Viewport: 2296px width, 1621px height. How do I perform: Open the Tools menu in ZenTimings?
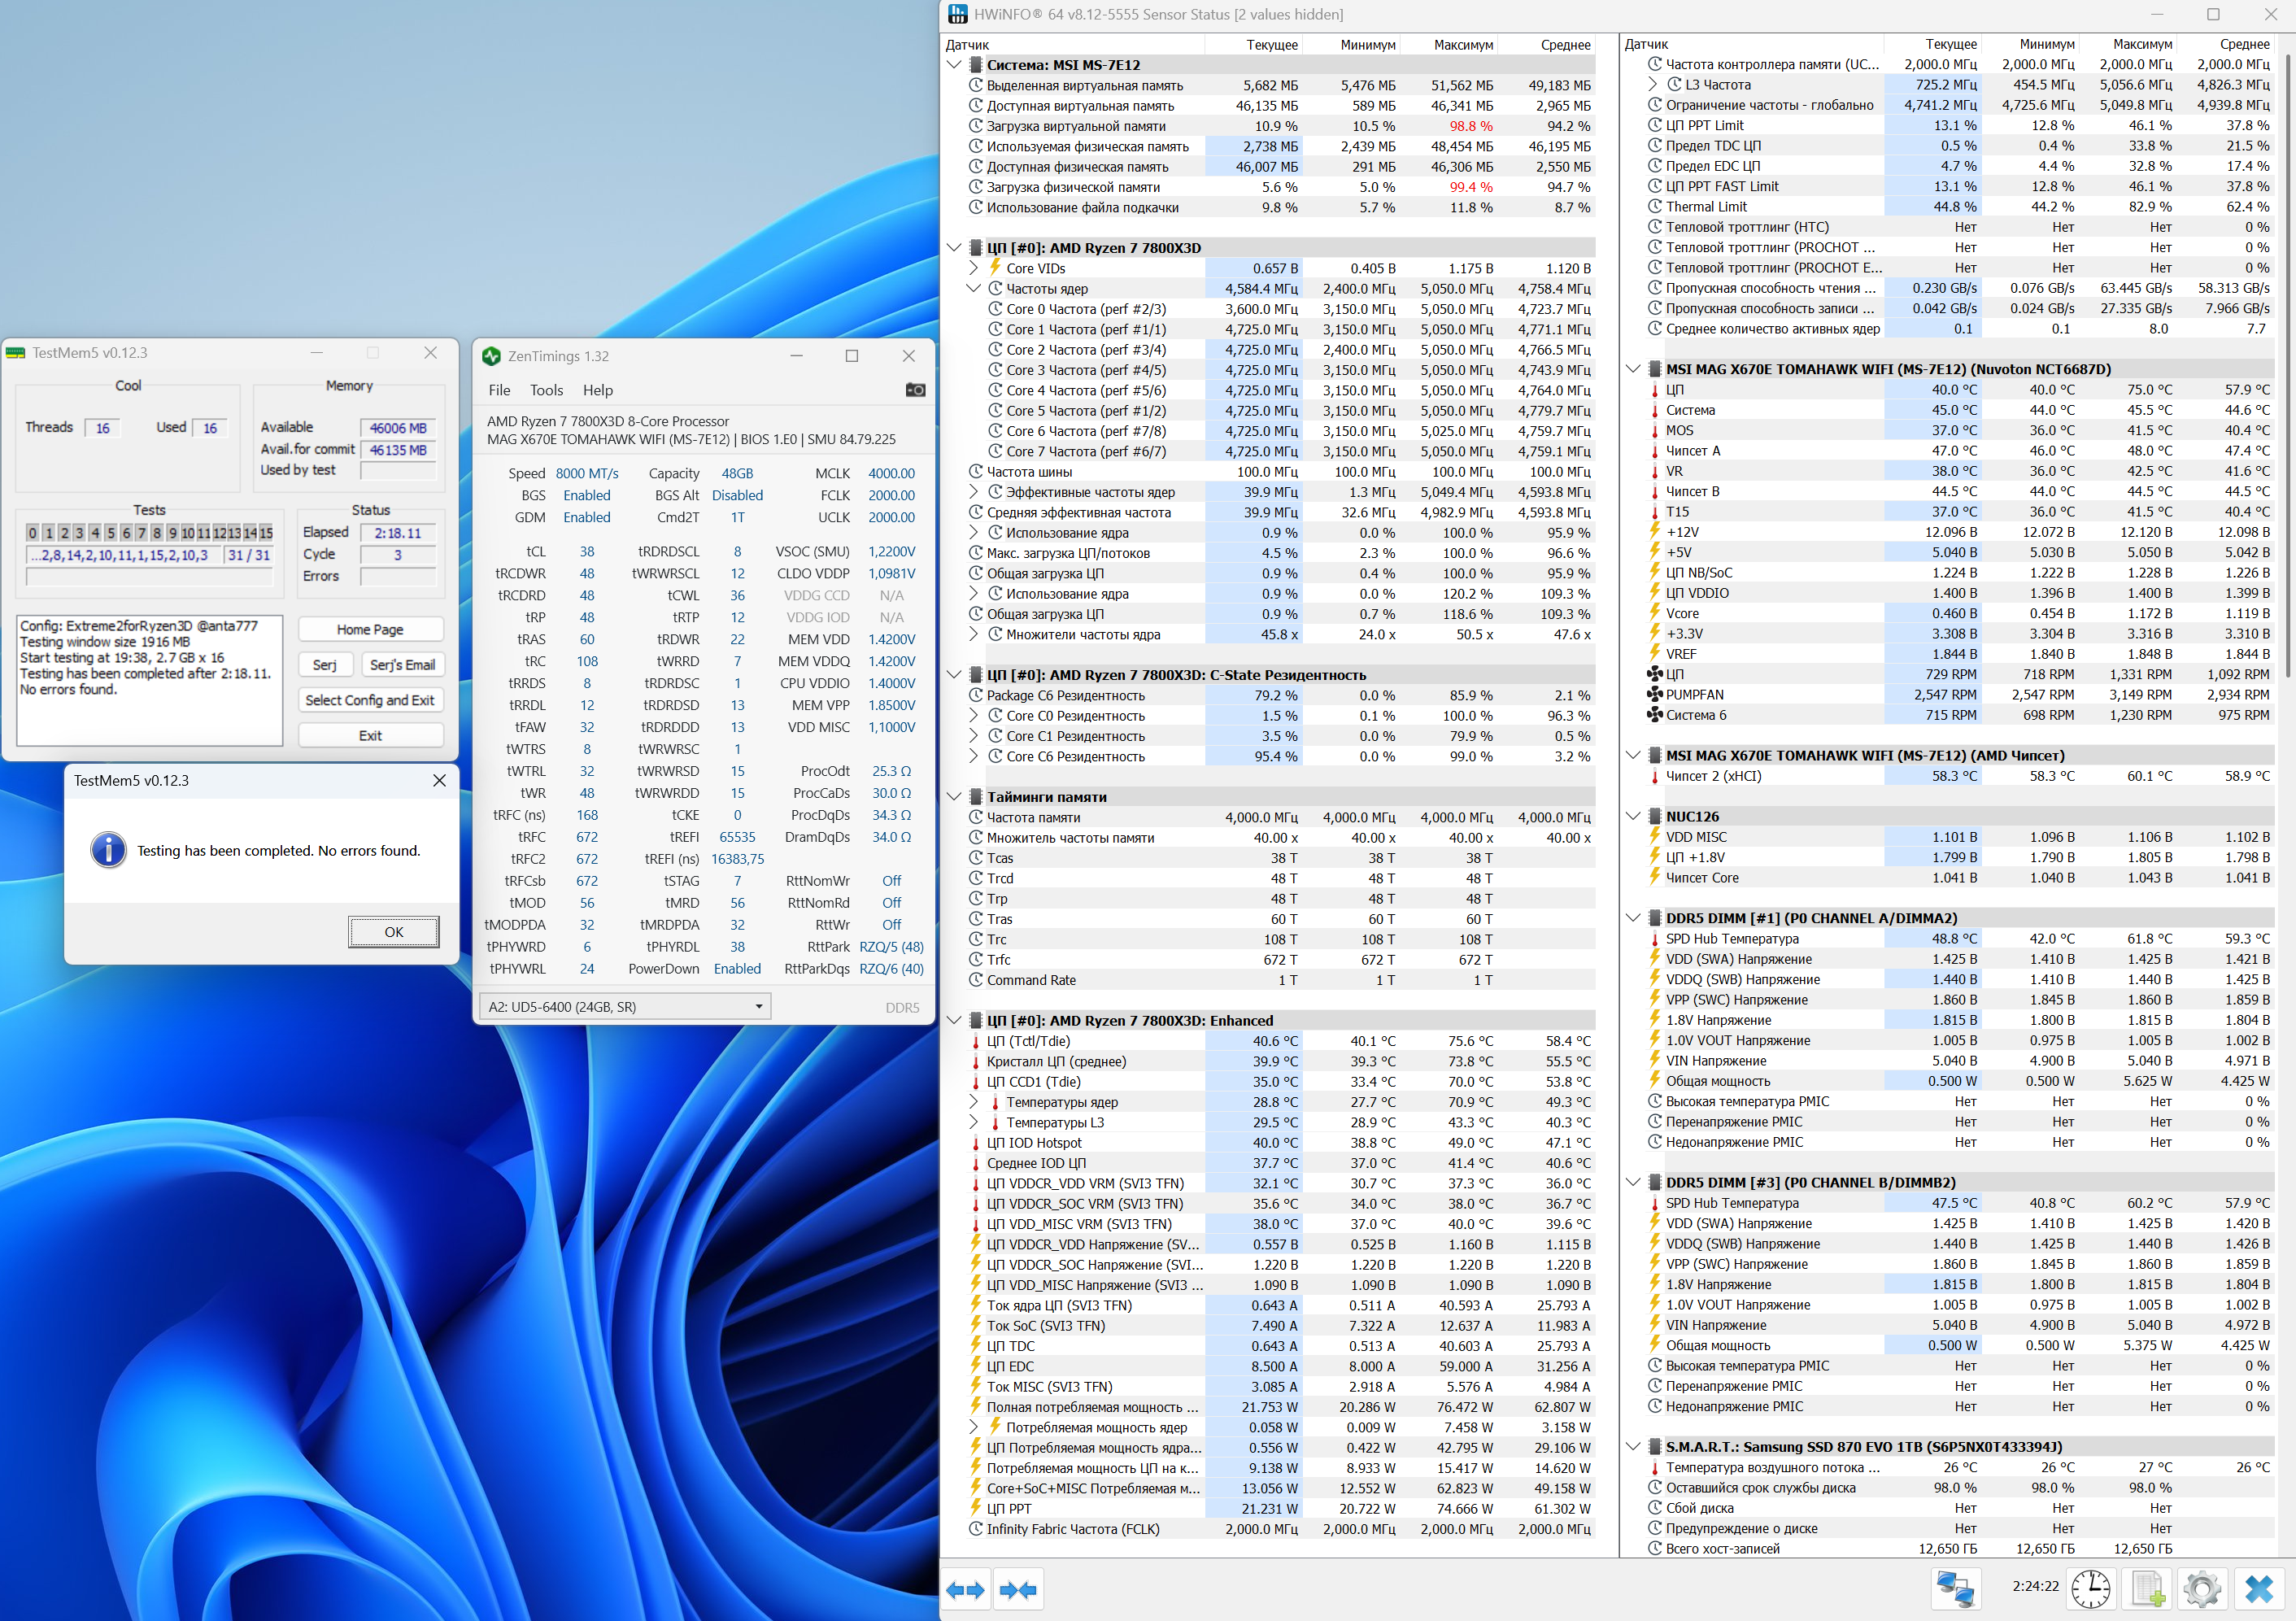click(546, 390)
